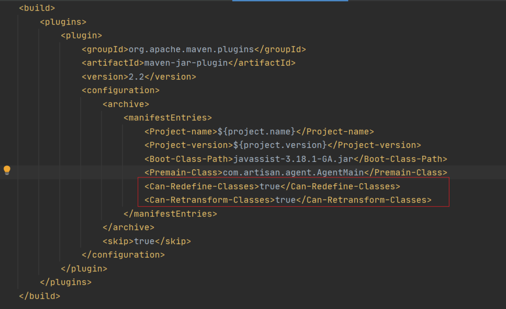
Task: Click the closing </manifestEntries> tag
Action: (170, 214)
